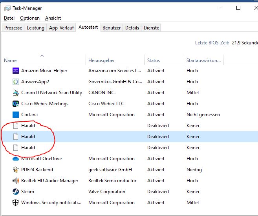Image resolution: width=258 pixels, height=216 pixels.
Task: Click Nicht gemessen in Cortana row
Action: click(203, 115)
